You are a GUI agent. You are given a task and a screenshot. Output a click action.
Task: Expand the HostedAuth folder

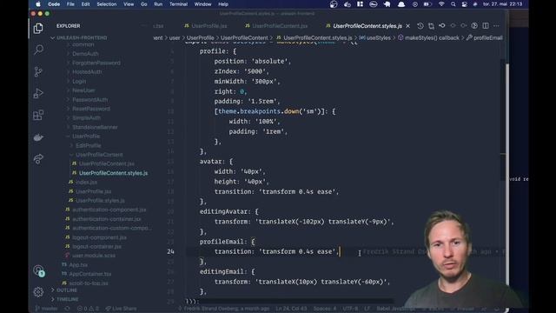pyautogui.click(x=87, y=71)
